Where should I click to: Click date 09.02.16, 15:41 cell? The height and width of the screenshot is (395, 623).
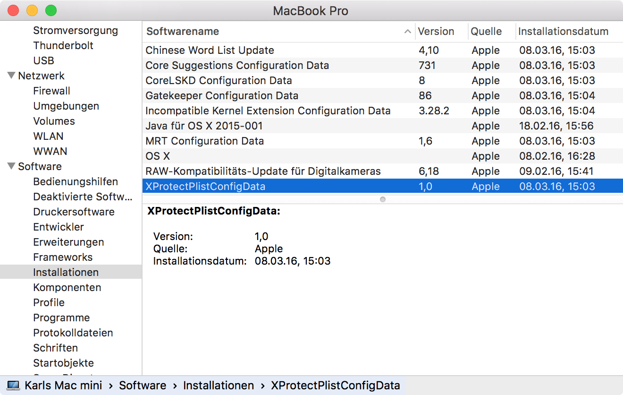point(556,171)
